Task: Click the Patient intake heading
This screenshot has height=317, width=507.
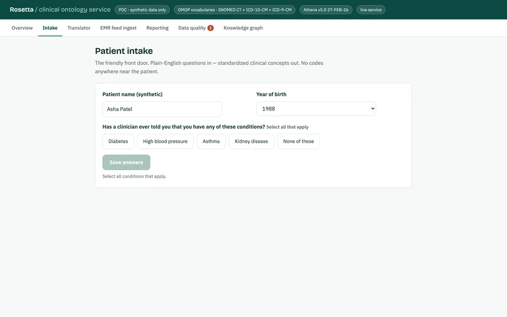Action: [x=124, y=51]
